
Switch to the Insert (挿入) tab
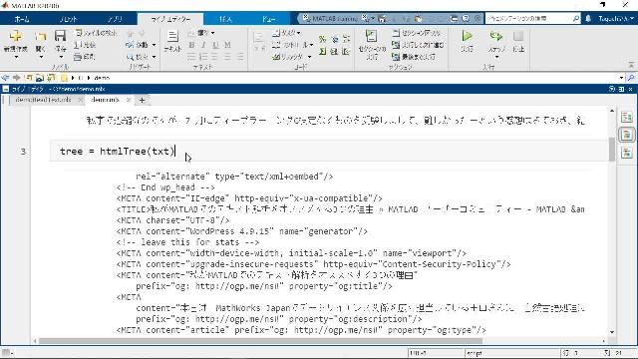point(225,19)
